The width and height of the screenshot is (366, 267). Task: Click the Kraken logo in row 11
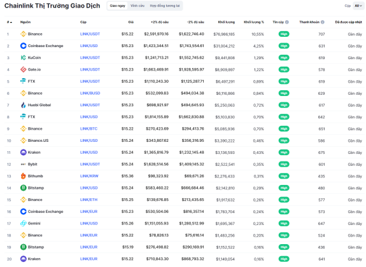[23, 153]
